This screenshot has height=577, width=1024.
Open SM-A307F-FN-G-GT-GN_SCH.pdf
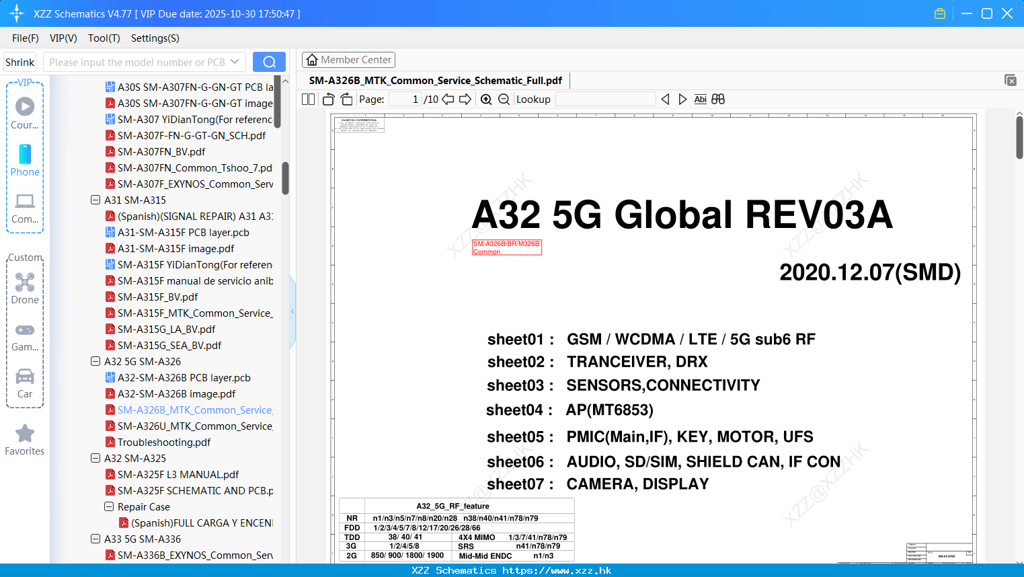pos(186,135)
